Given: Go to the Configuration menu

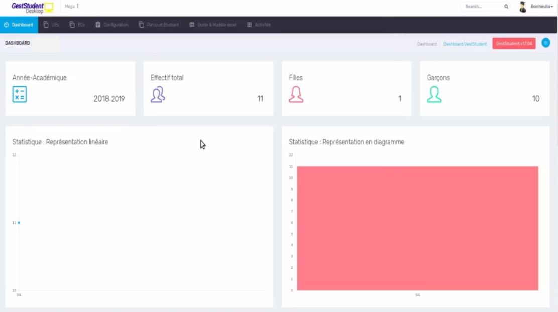Looking at the screenshot, I should [x=112, y=25].
